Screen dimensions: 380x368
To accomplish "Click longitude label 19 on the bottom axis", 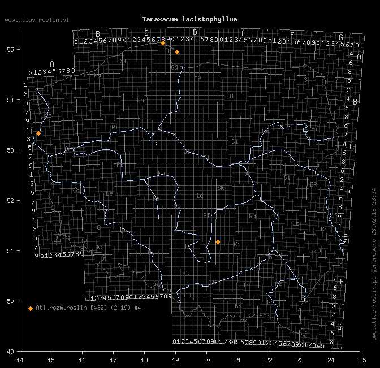I will (175, 360).
